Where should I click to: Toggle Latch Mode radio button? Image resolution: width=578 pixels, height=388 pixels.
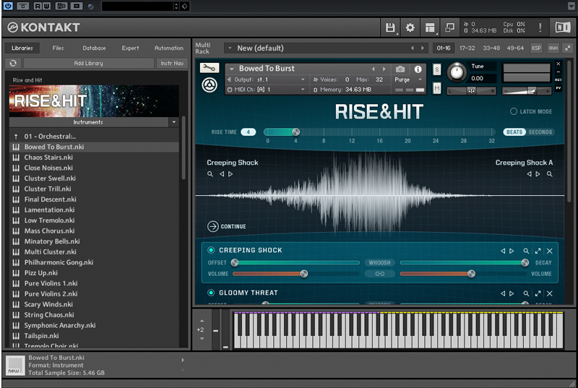[x=513, y=111]
